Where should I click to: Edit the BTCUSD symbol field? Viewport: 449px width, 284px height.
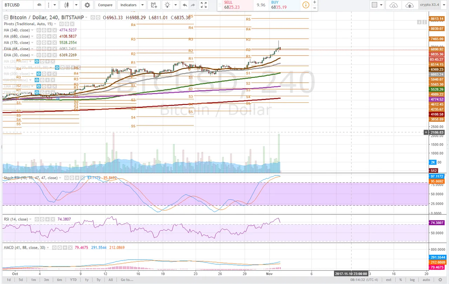coord(18,5)
